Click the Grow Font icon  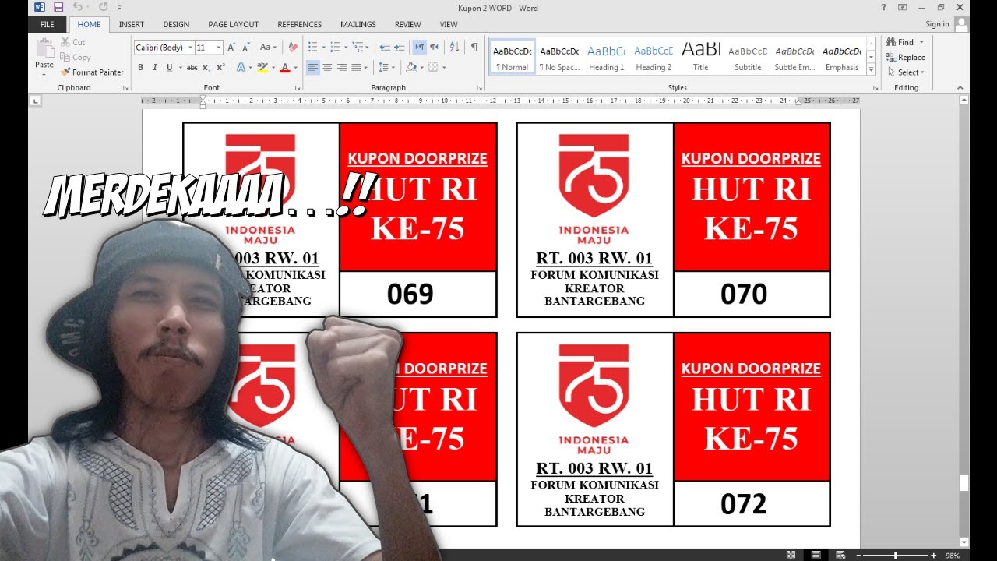point(231,48)
